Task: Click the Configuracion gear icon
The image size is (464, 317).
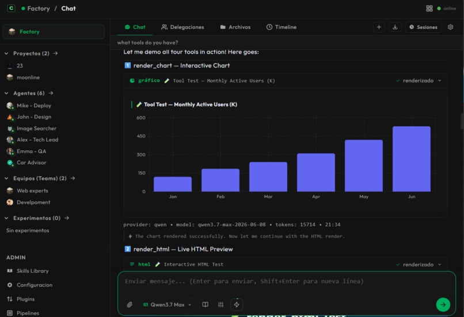Action: click(10, 285)
